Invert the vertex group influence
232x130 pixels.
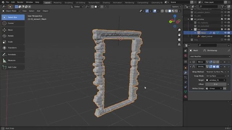click(225, 88)
